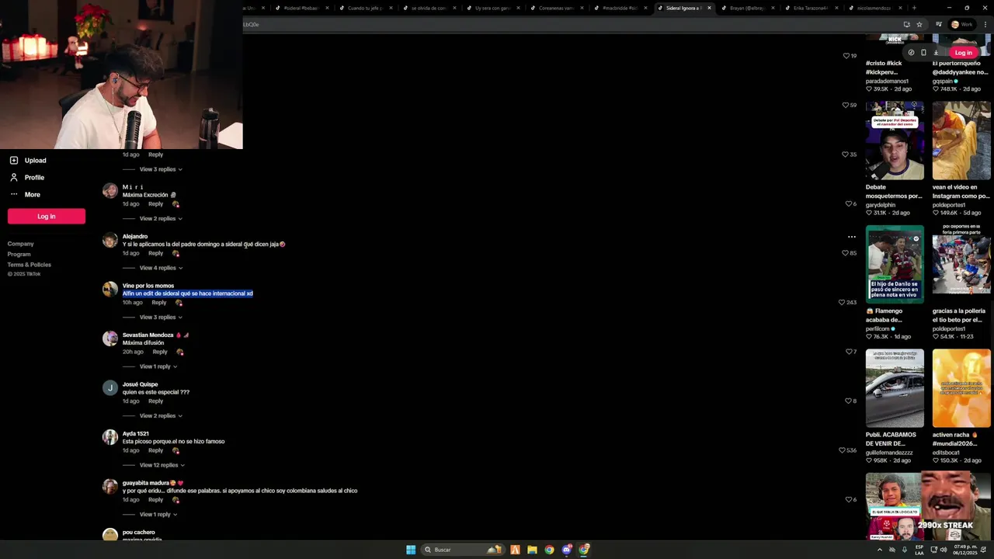The height and width of the screenshot is (559, 994).
Task: Expand View 1 reply under Sevastian Mendoza
Action: (158, 366)
